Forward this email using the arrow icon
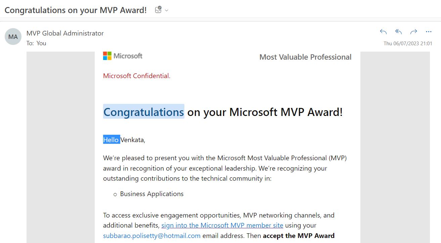This screenshot has height=243, width=441. click(413, 32)
